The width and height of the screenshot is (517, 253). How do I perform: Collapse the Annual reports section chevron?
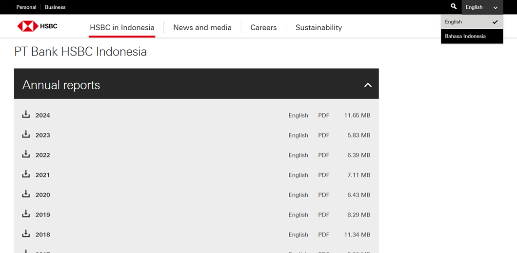tap(368, 85)
